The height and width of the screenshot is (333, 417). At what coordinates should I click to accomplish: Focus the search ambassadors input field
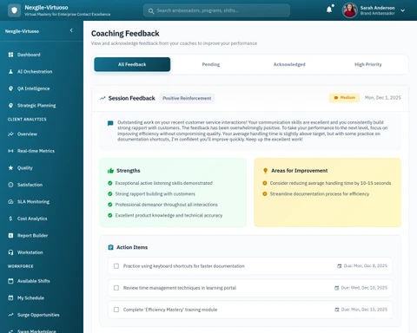pyautogui.click(x=216, y=10)
